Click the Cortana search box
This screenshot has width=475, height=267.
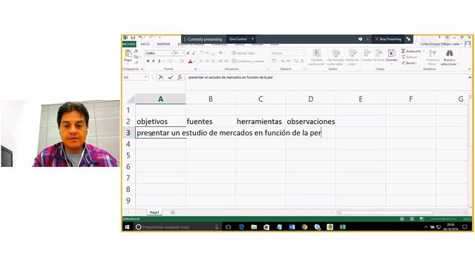tap(178, 227)
